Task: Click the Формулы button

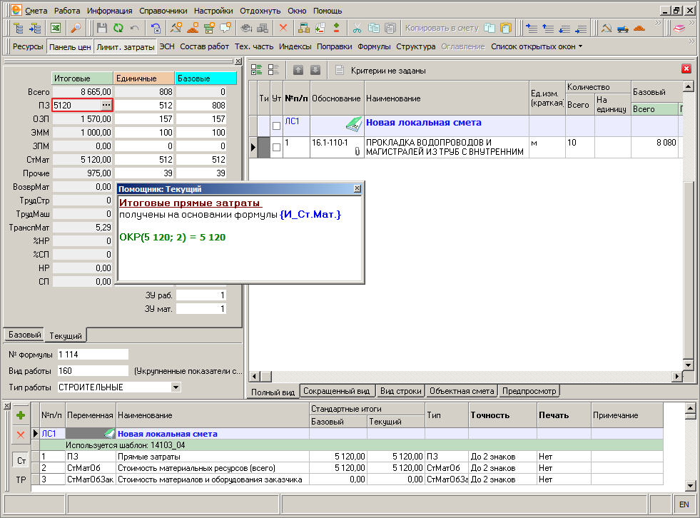Action: click(374, 46)
